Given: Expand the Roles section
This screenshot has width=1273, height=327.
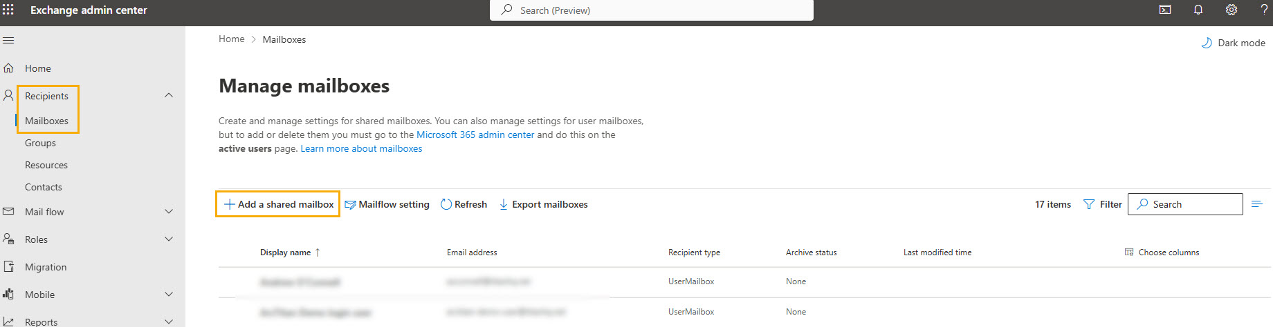Looking at the screenshot, I should tap(169, 239).
